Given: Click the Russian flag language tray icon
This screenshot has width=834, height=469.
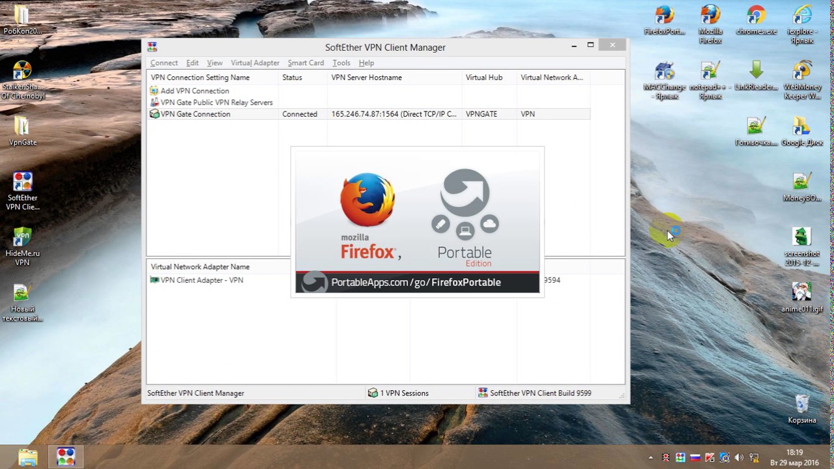Looking at the screenshot, I should point(695,458).
